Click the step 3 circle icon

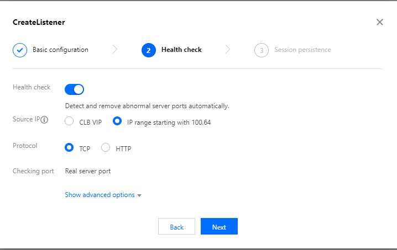[261, 50]
